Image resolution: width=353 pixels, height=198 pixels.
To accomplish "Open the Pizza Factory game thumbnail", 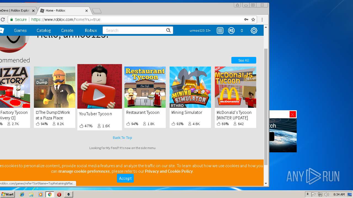I will (x=15, y=87).
